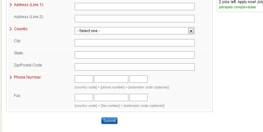Click the Country dropdown arrow button
This screenshot has height=132, width=263.
coord(191,31)
